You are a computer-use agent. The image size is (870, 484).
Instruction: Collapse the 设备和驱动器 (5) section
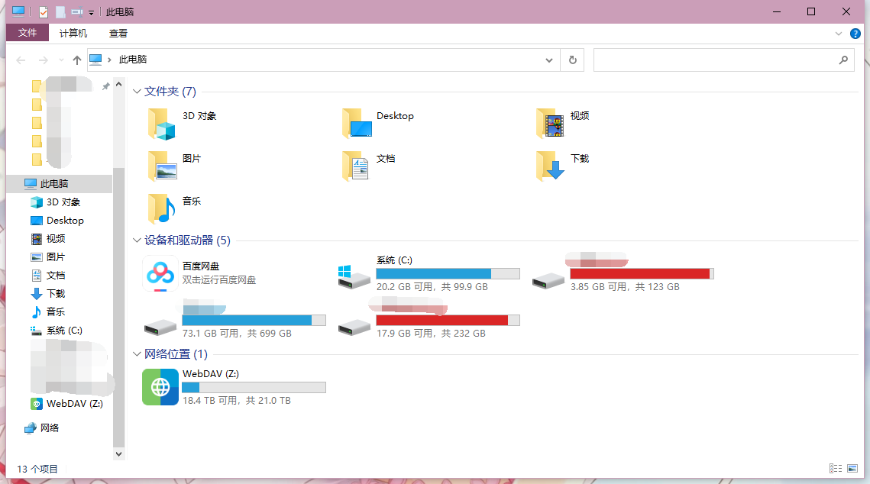coord(137,240)
